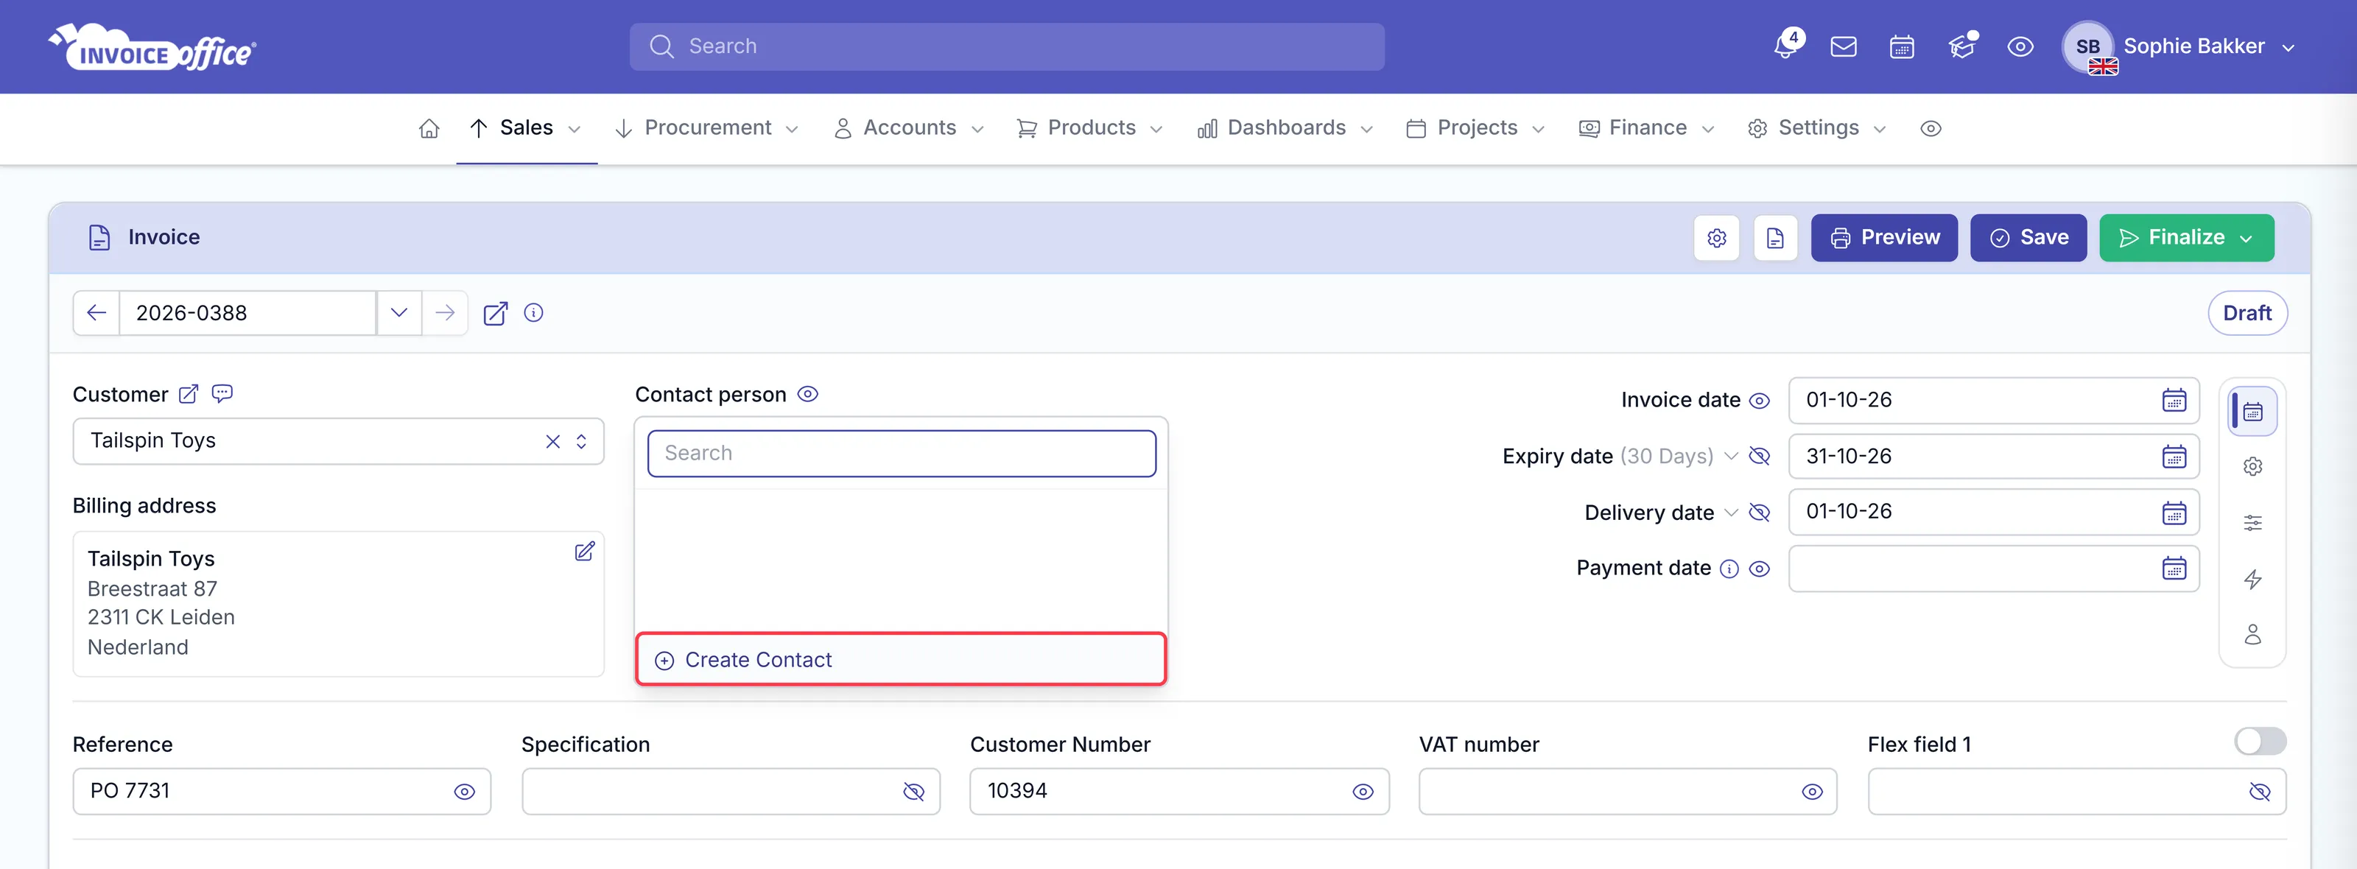This screenshot has height=869, width=2357.
Task: Open the Finance menu
Action: pyautogui.click(x=1647, y=128)
